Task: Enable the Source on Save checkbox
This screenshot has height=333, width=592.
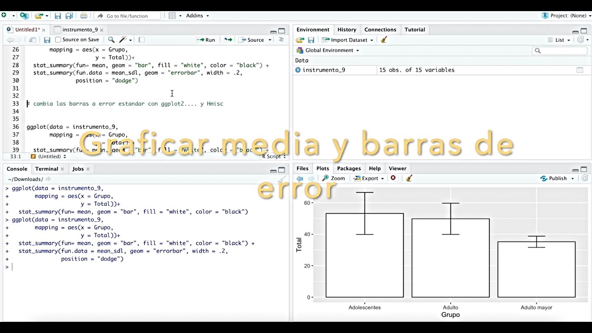Action: 58,40
